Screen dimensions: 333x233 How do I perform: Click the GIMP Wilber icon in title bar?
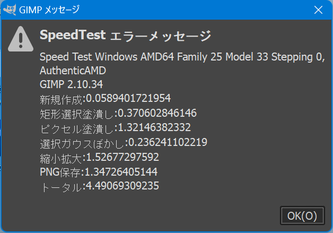(x=10, y=10)
